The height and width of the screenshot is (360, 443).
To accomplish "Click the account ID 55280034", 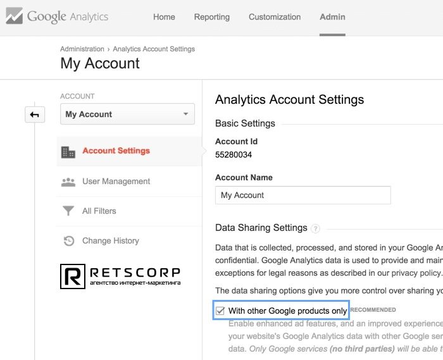I will [234, 155].
